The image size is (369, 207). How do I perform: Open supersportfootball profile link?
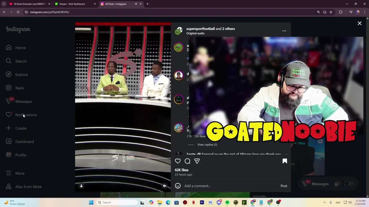click(x=200, y=29)
